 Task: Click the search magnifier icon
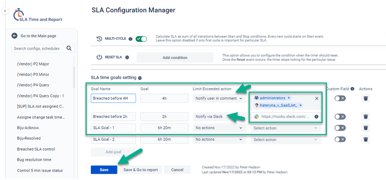click(x=69, y=48)
